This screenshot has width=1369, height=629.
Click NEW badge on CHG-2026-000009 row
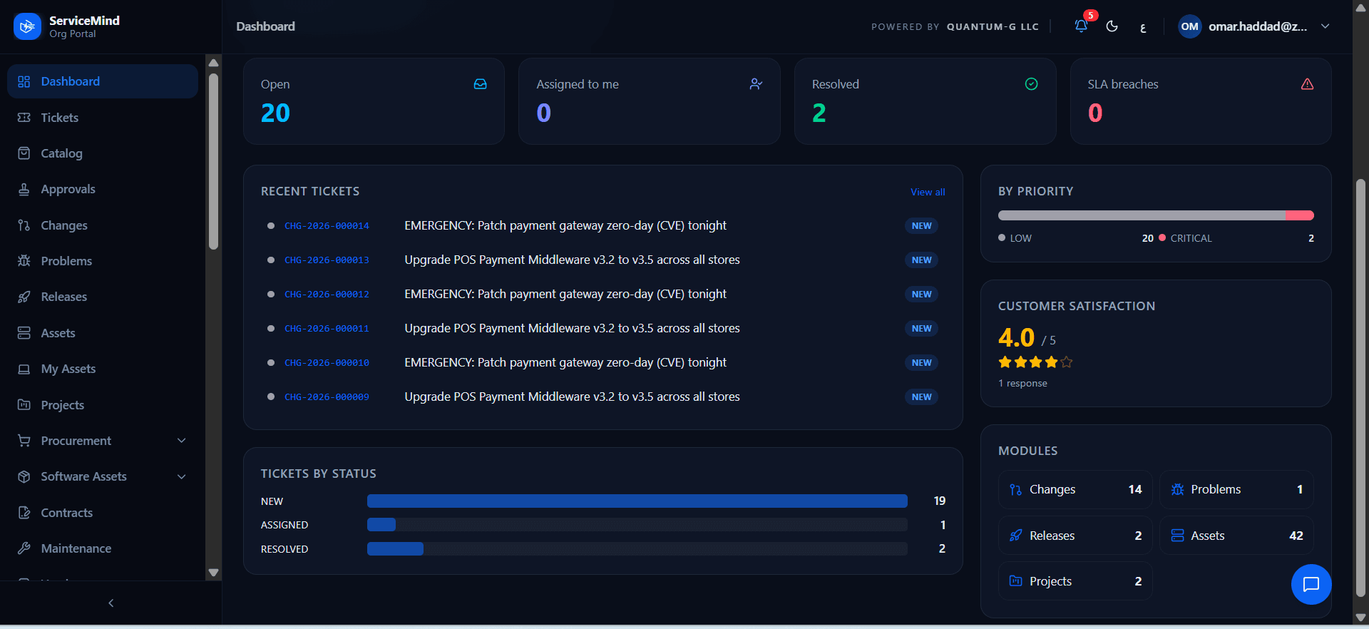[921, 397]
